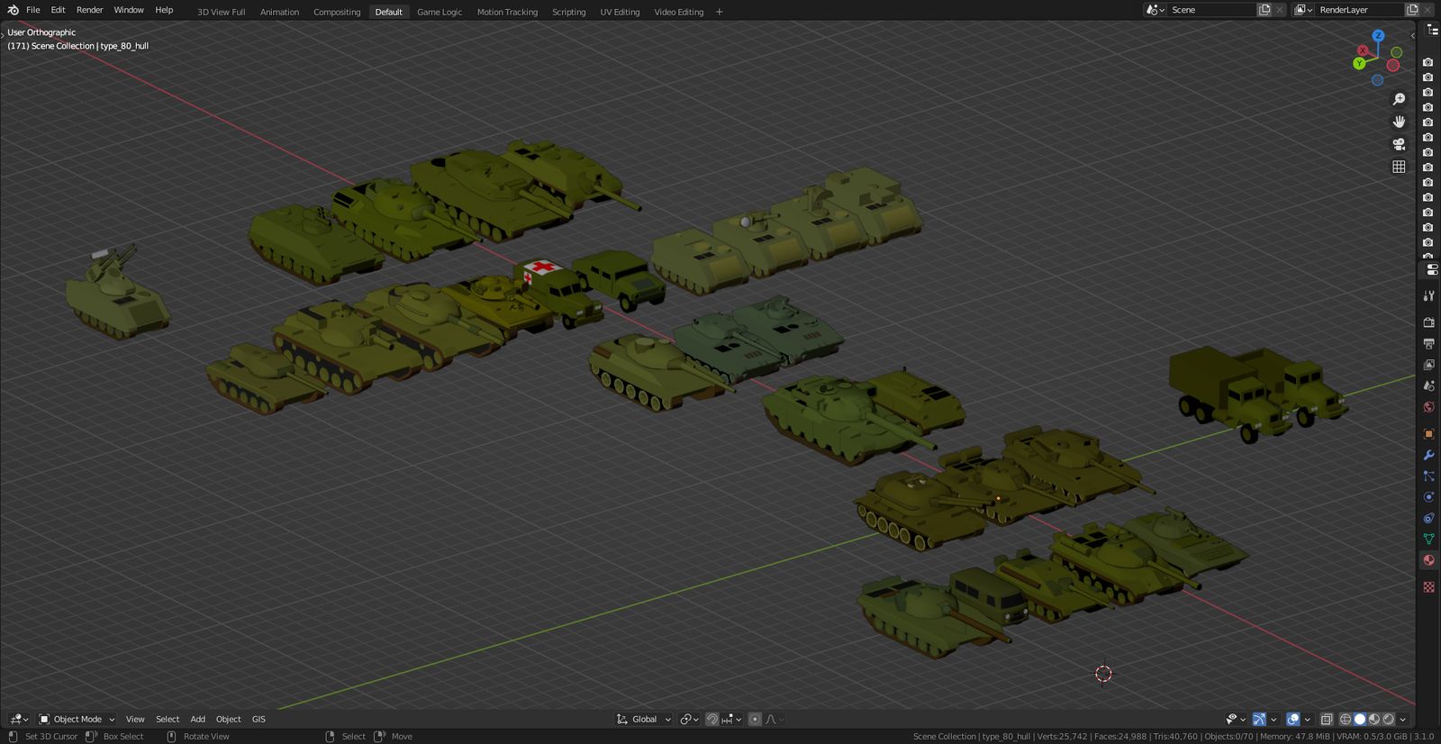This screenshot has height=744, width=1441.
Task: Delete the current Scene
Action: coord(1280,10)
